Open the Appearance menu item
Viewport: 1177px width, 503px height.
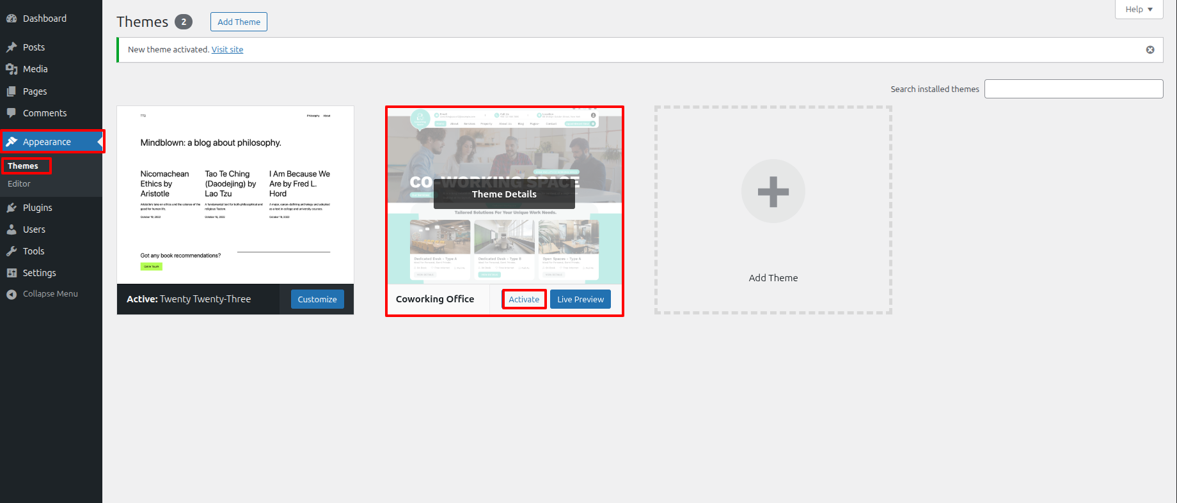47,142
